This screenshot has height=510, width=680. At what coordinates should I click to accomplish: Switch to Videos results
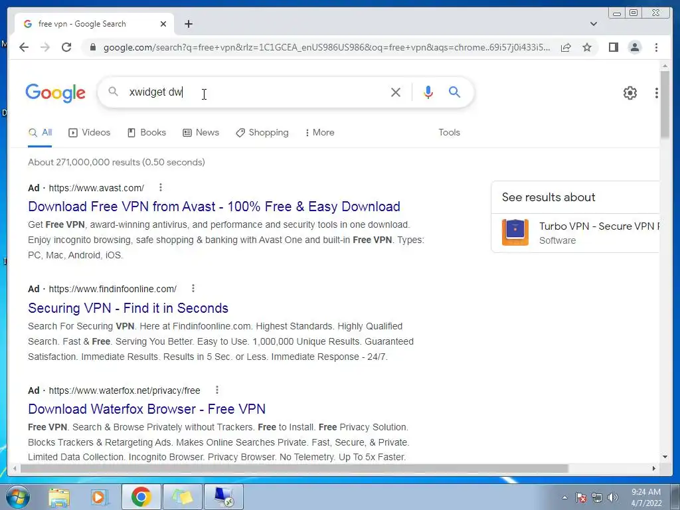[x=90, y=132]
